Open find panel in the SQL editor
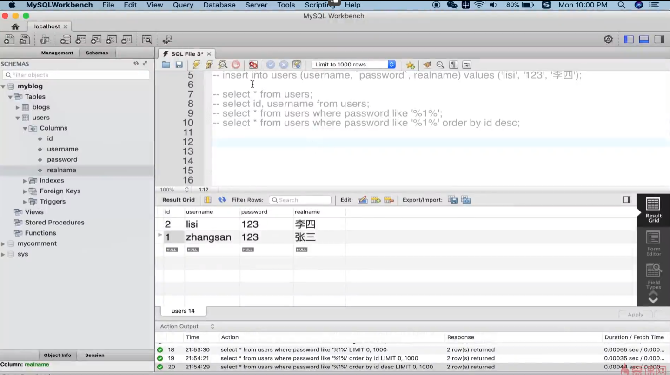Viewport: 670px width, 375px height. pos(440,65)
